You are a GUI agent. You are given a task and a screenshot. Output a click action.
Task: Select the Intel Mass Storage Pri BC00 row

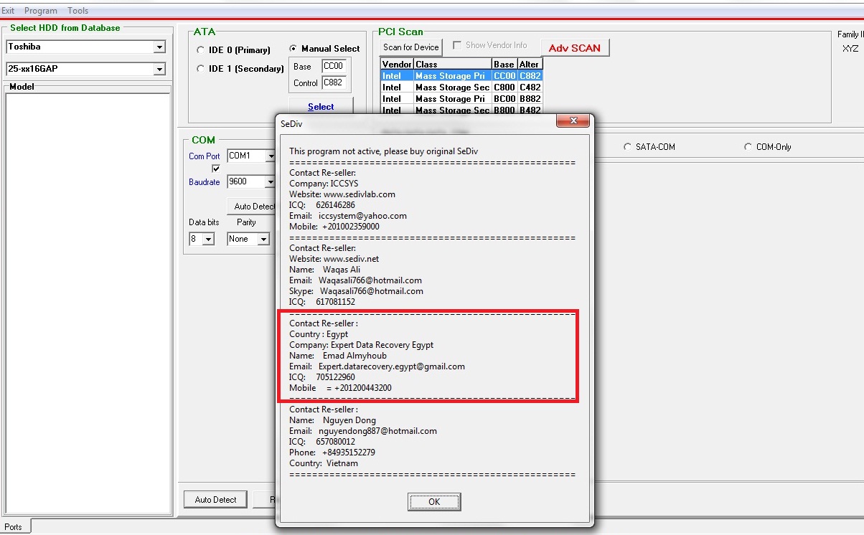pos(461,99)
